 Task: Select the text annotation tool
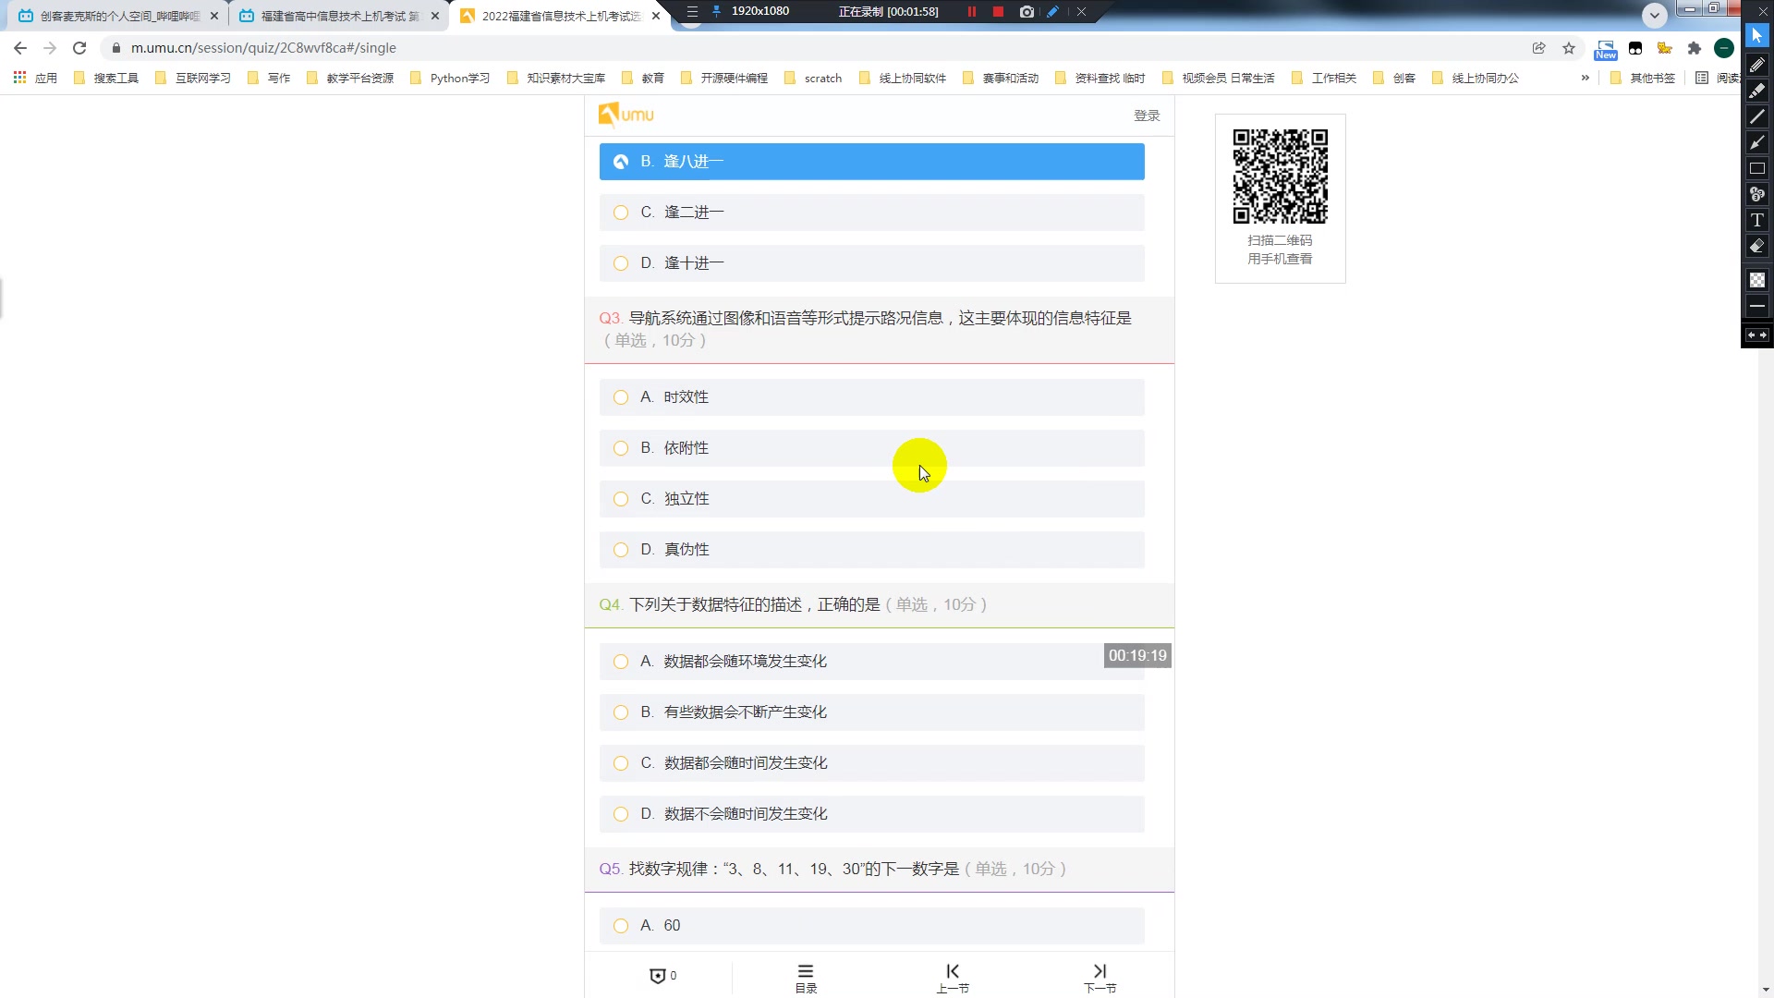pyautogui.click(x=1756, y=220)
